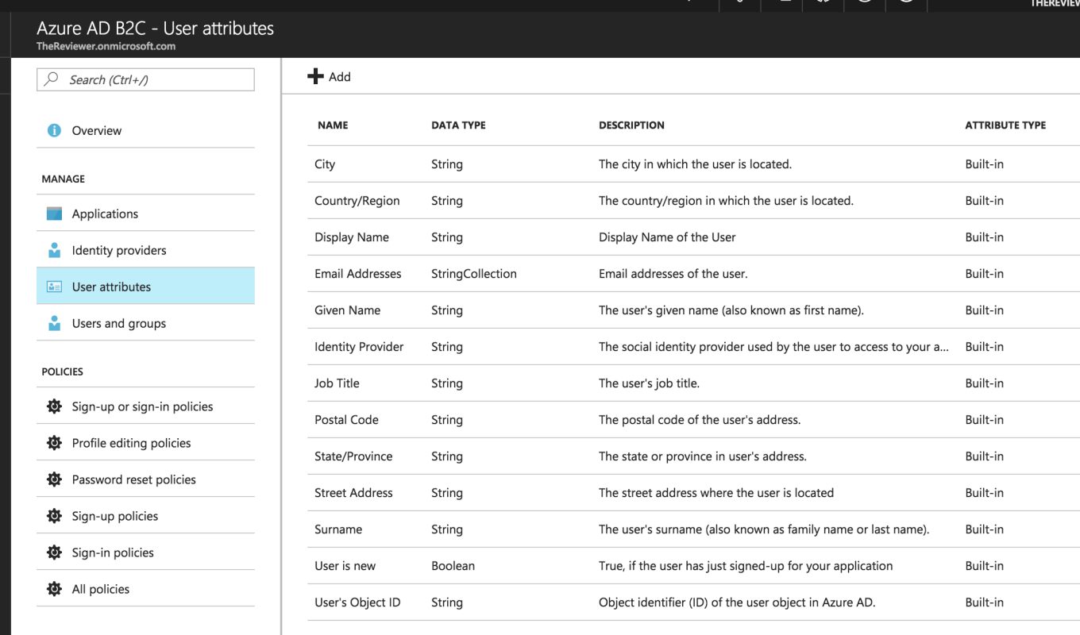Select the City attribute row

693,164
